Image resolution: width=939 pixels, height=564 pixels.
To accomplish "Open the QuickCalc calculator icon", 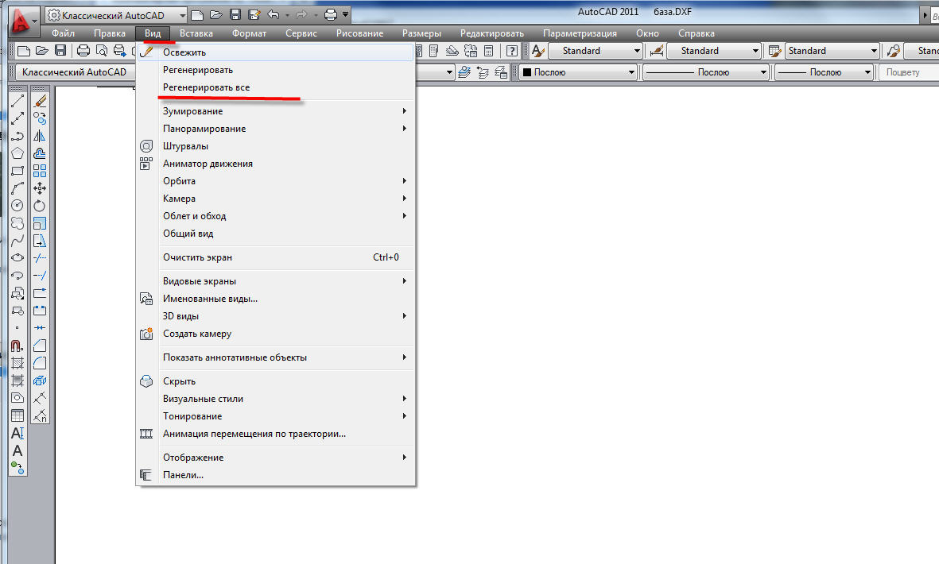I will 489,51.
